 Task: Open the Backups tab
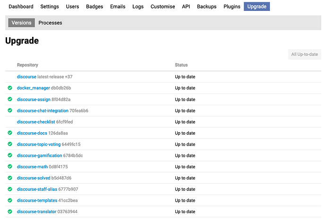point(206,7)
